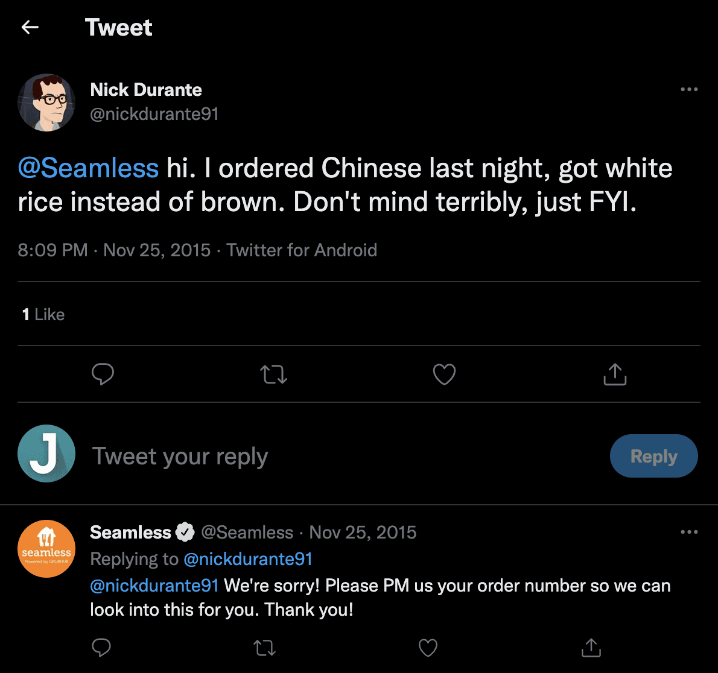Open Nick Durante's profile picture
The height and width of the screenshot is (673, 718).
[x=46, y=103]
